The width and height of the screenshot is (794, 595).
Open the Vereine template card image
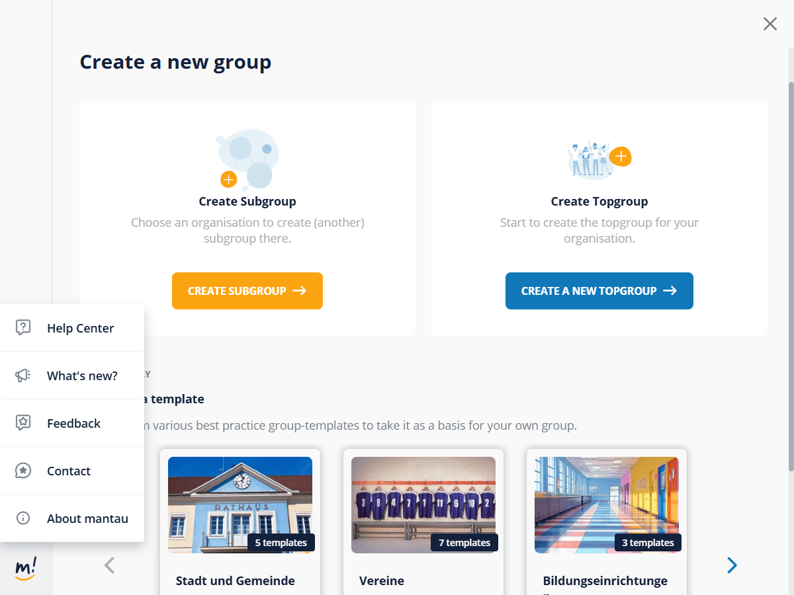pos(423,505)
